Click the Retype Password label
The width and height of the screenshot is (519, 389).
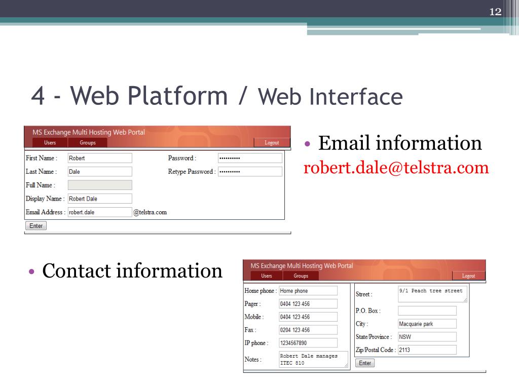coord(192,172)
